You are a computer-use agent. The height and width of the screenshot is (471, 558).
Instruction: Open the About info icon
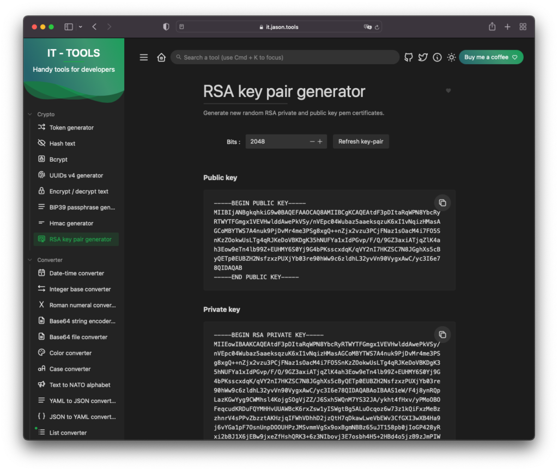click(x=438, y=57)
